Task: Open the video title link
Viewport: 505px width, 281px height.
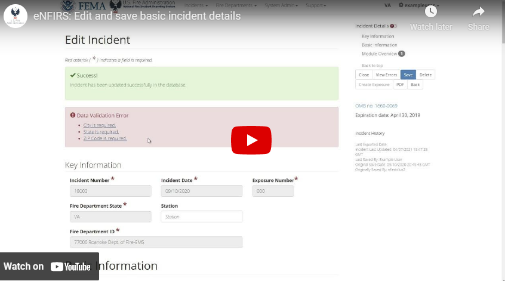Action: [137, 16]
